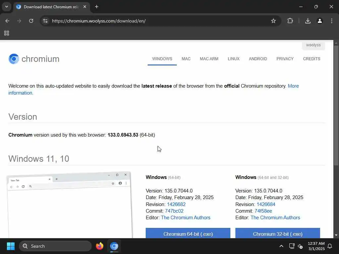Close the Download latest Chromium tab

point(85,7)
